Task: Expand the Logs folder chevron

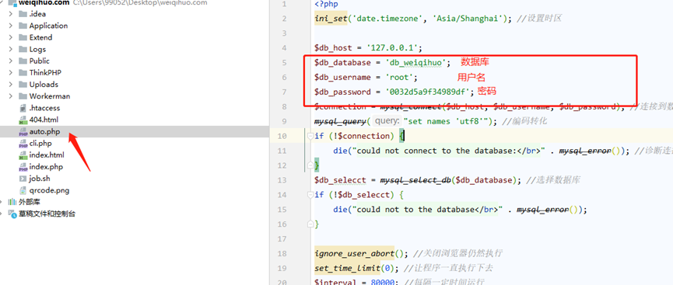Action: pos(10,49)
